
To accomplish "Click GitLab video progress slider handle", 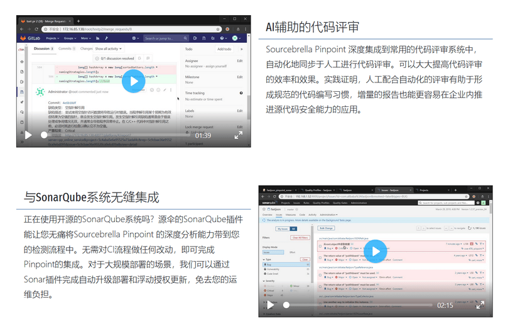I will pos(44,135).
